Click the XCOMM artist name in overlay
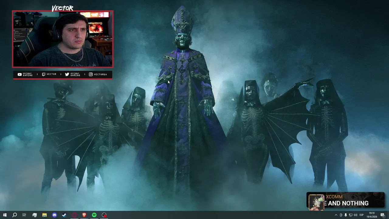389x219 pixels. [334, 197]
